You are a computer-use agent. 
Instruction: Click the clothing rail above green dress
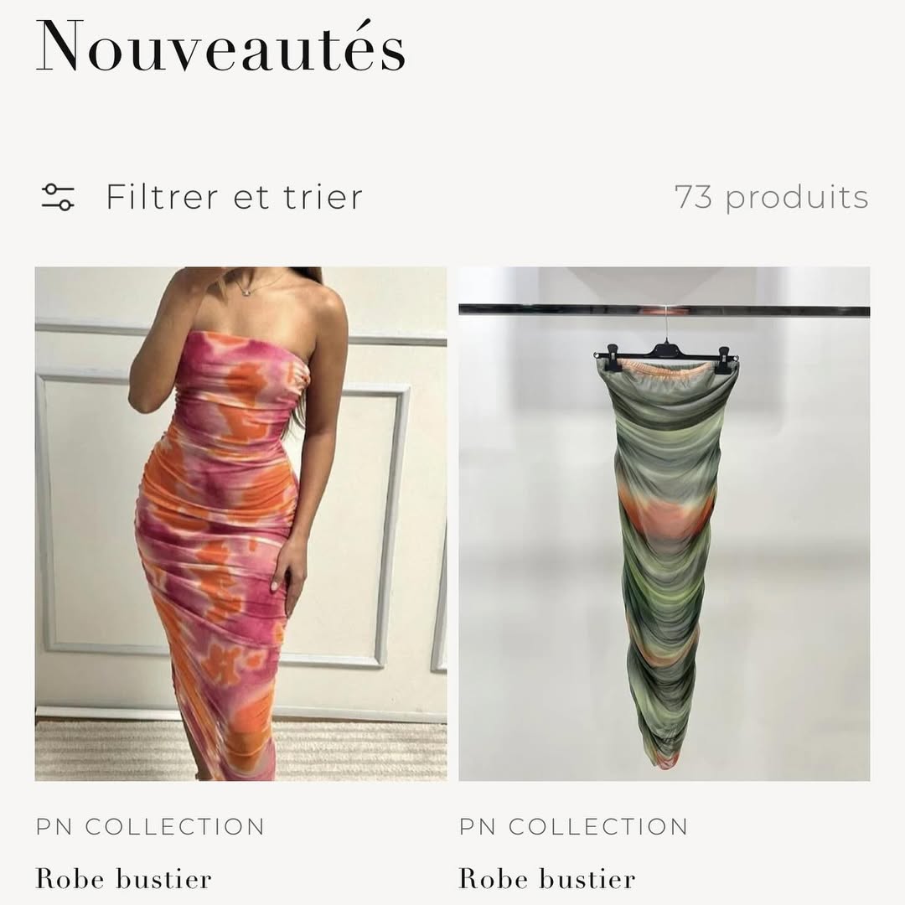665,311
